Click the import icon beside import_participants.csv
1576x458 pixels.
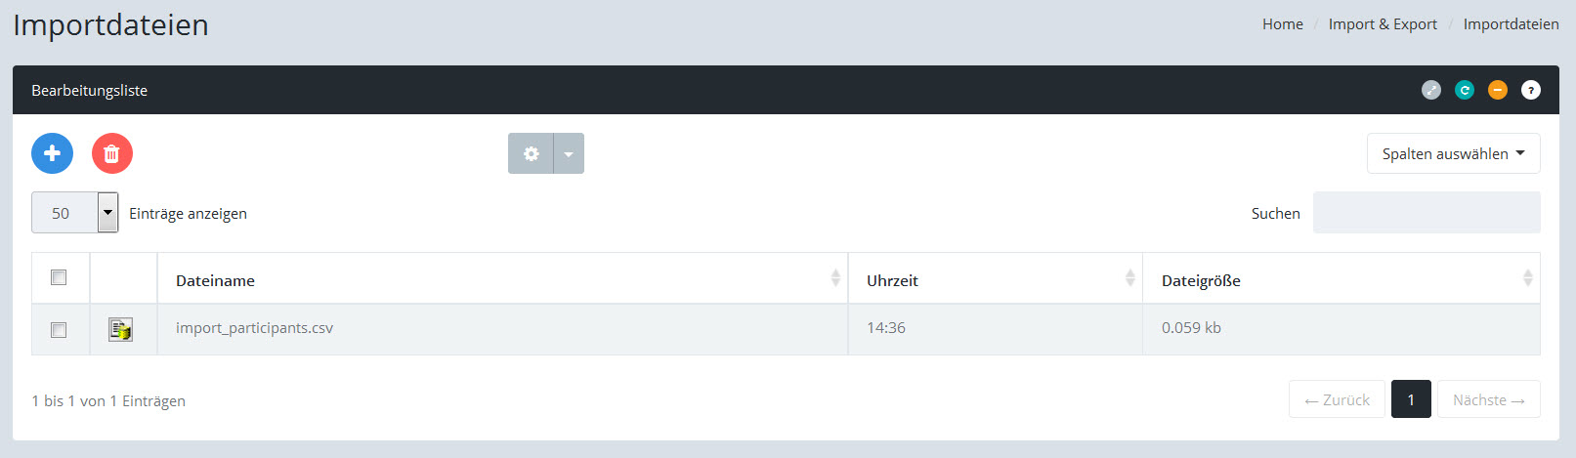[120, 329]
